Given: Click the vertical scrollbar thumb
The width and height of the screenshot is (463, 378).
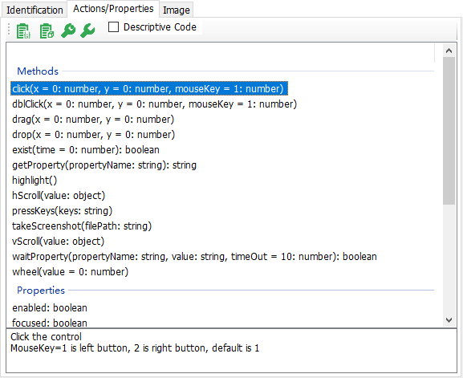Looking at the screenshot, I should click(449, 131).
